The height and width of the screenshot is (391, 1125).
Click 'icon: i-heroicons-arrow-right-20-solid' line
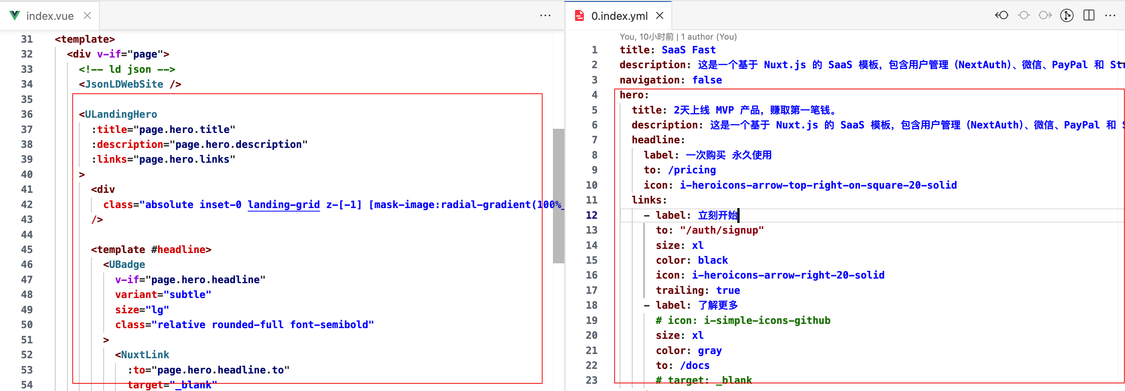click(770, 275)
